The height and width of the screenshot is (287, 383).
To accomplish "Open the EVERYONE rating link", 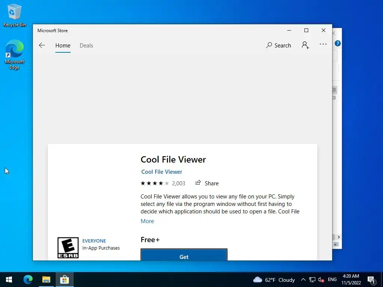I will [94, 241].
